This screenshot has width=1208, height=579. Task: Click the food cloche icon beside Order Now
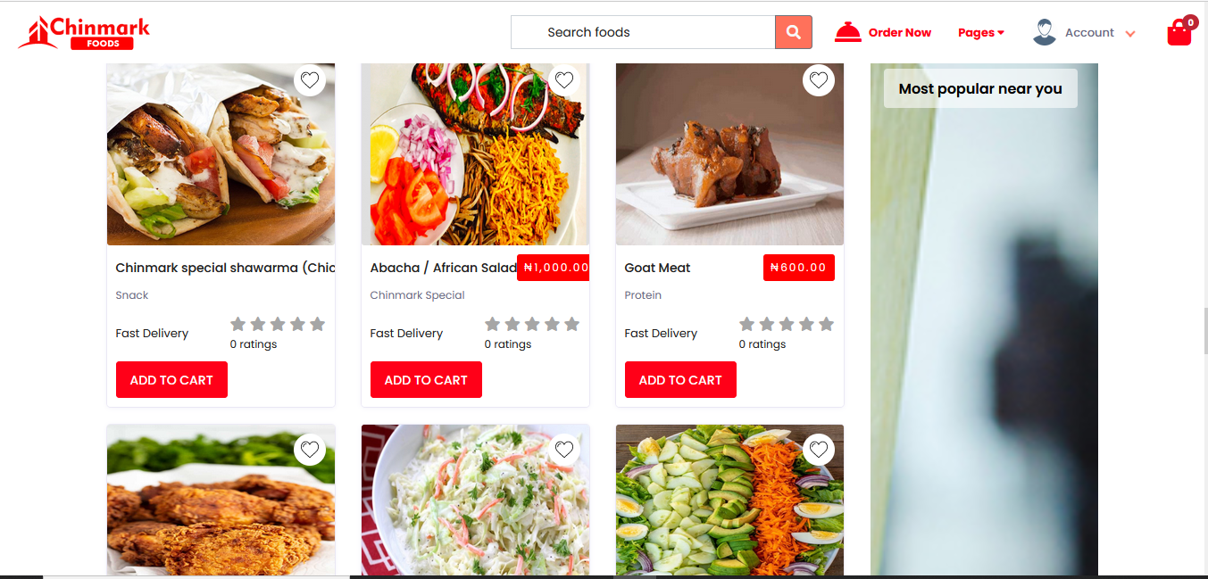pos(847,32)
